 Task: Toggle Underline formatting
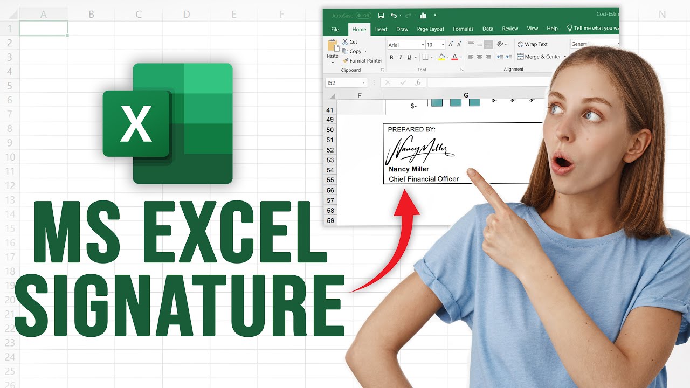point(409,57)
